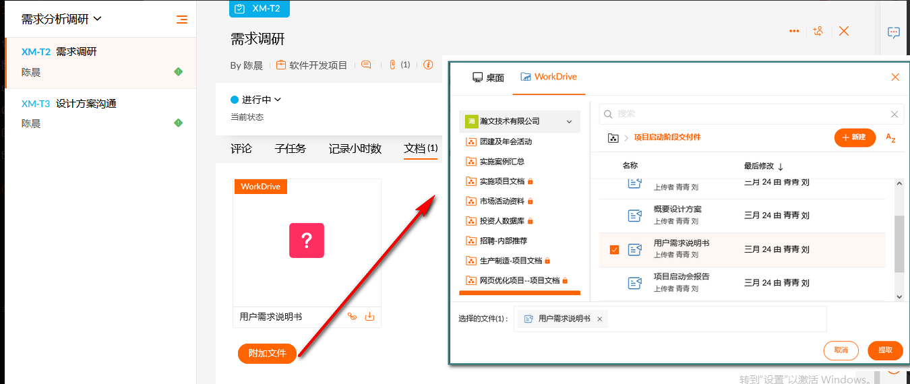
Task: Open the 生产制造-项目文档 folder
Action: tap(509, 260)
